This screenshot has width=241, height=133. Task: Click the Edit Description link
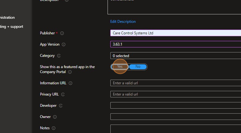tap(123, 21)
